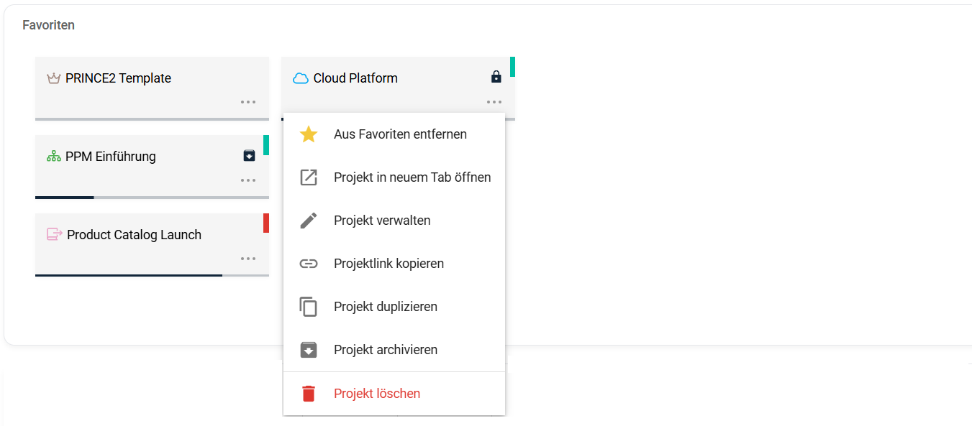The width and height of the screenshot is (972, 426).
Task: Click the archive box icon in menu
Action: (309, 350)
